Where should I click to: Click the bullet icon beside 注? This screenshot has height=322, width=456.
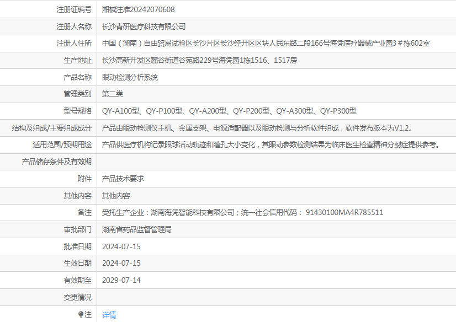81,314
